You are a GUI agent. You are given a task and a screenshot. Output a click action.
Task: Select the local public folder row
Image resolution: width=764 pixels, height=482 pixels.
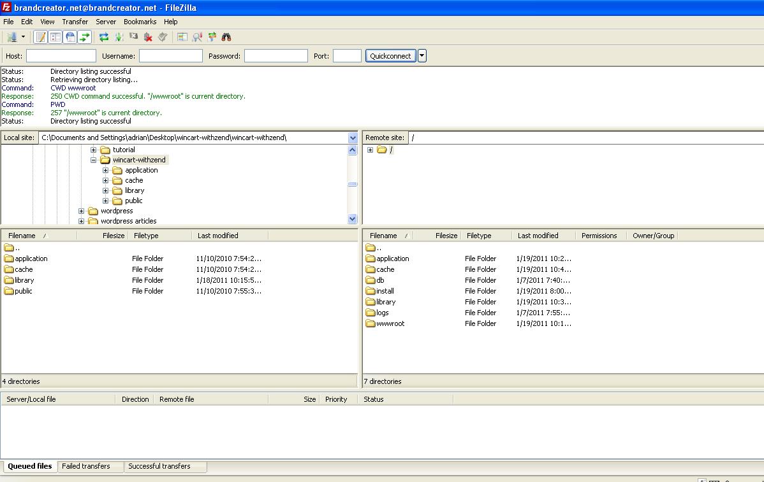click(x=179, y=291)
